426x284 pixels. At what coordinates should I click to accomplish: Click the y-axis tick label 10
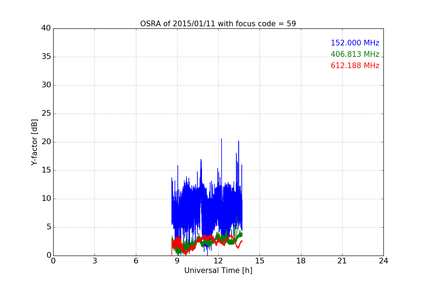pos(46,199)
